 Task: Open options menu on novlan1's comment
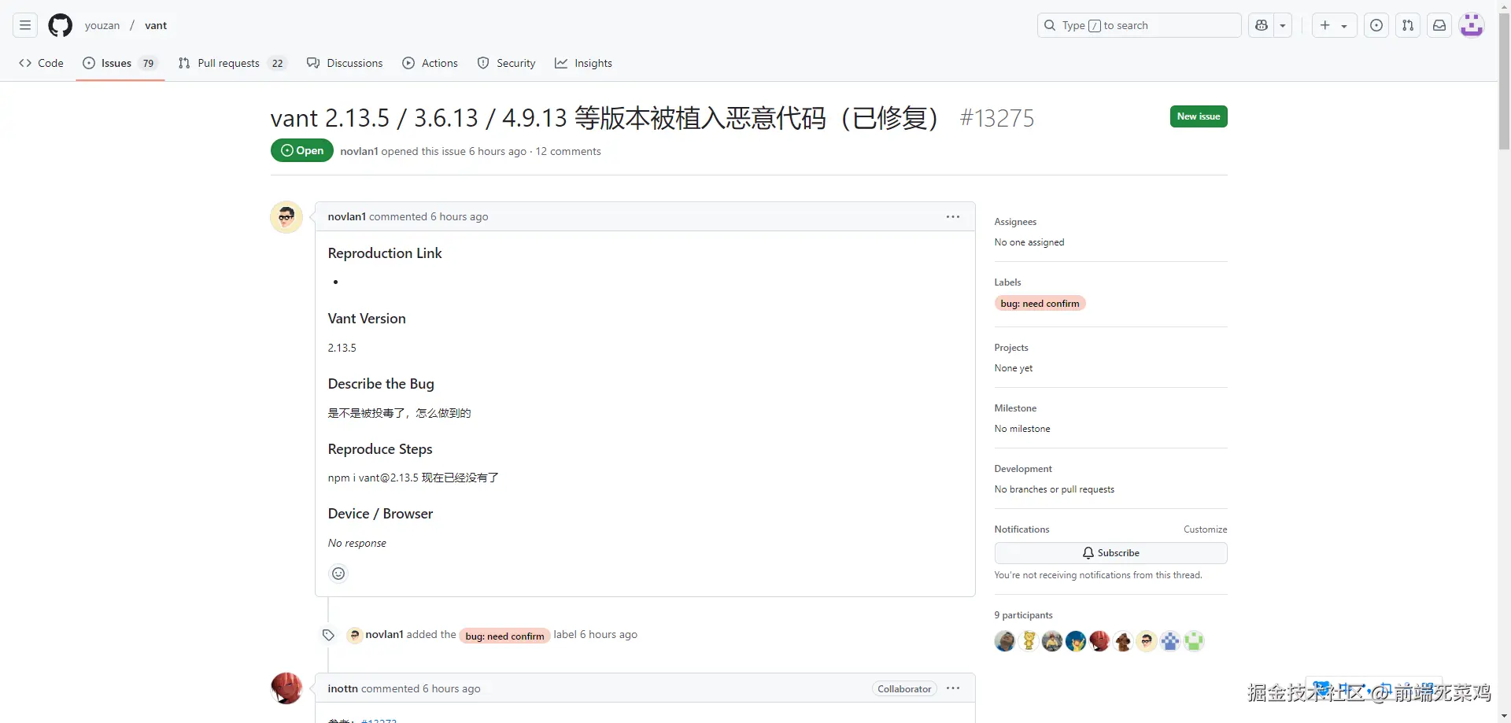[952, 216]
